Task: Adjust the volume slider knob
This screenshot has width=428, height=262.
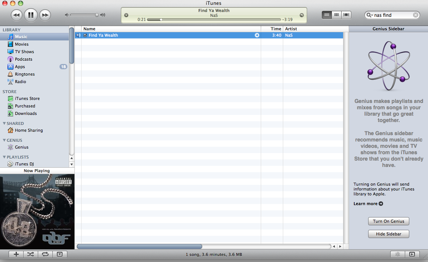Action: [97, 15]
